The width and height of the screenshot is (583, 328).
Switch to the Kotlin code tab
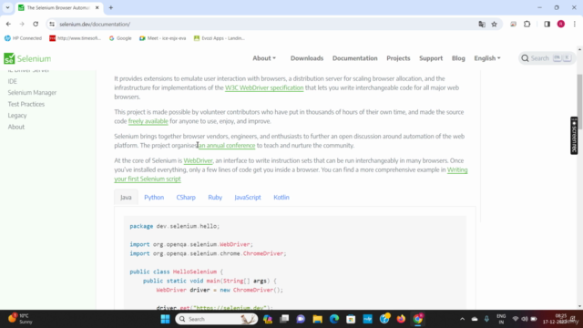pos(281,198)
